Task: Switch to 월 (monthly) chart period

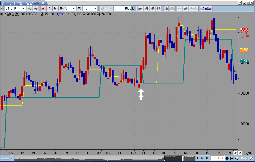Action: (x=55, y=8)
